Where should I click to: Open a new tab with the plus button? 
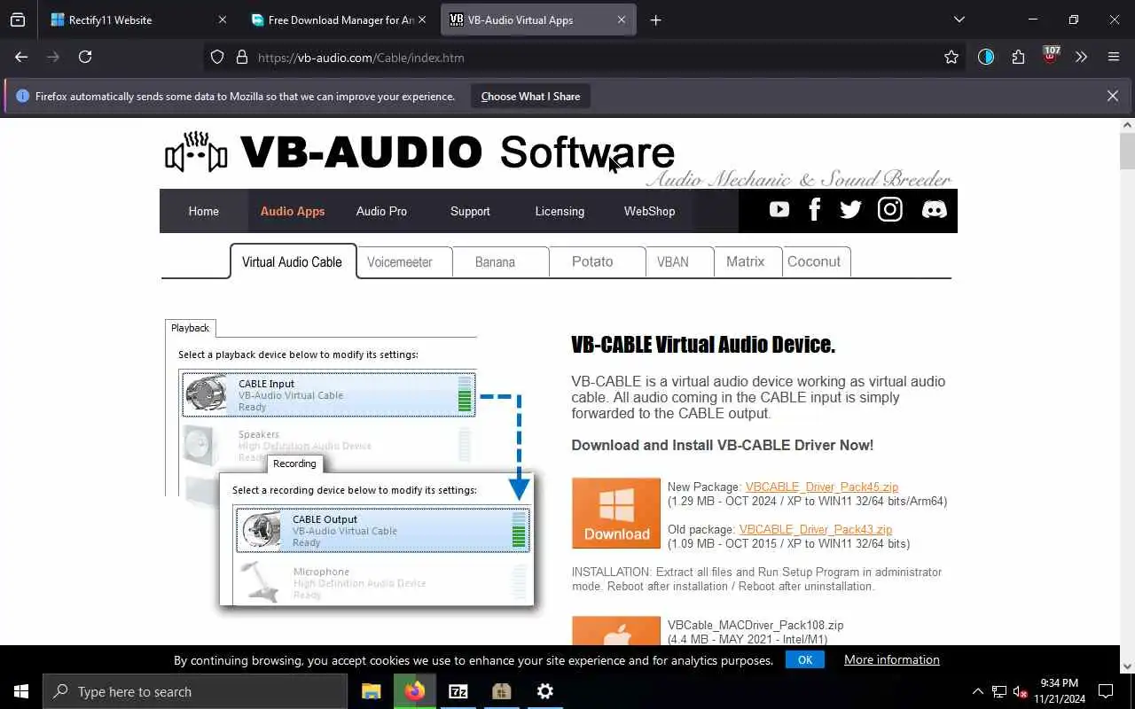(x=655, y=19)
